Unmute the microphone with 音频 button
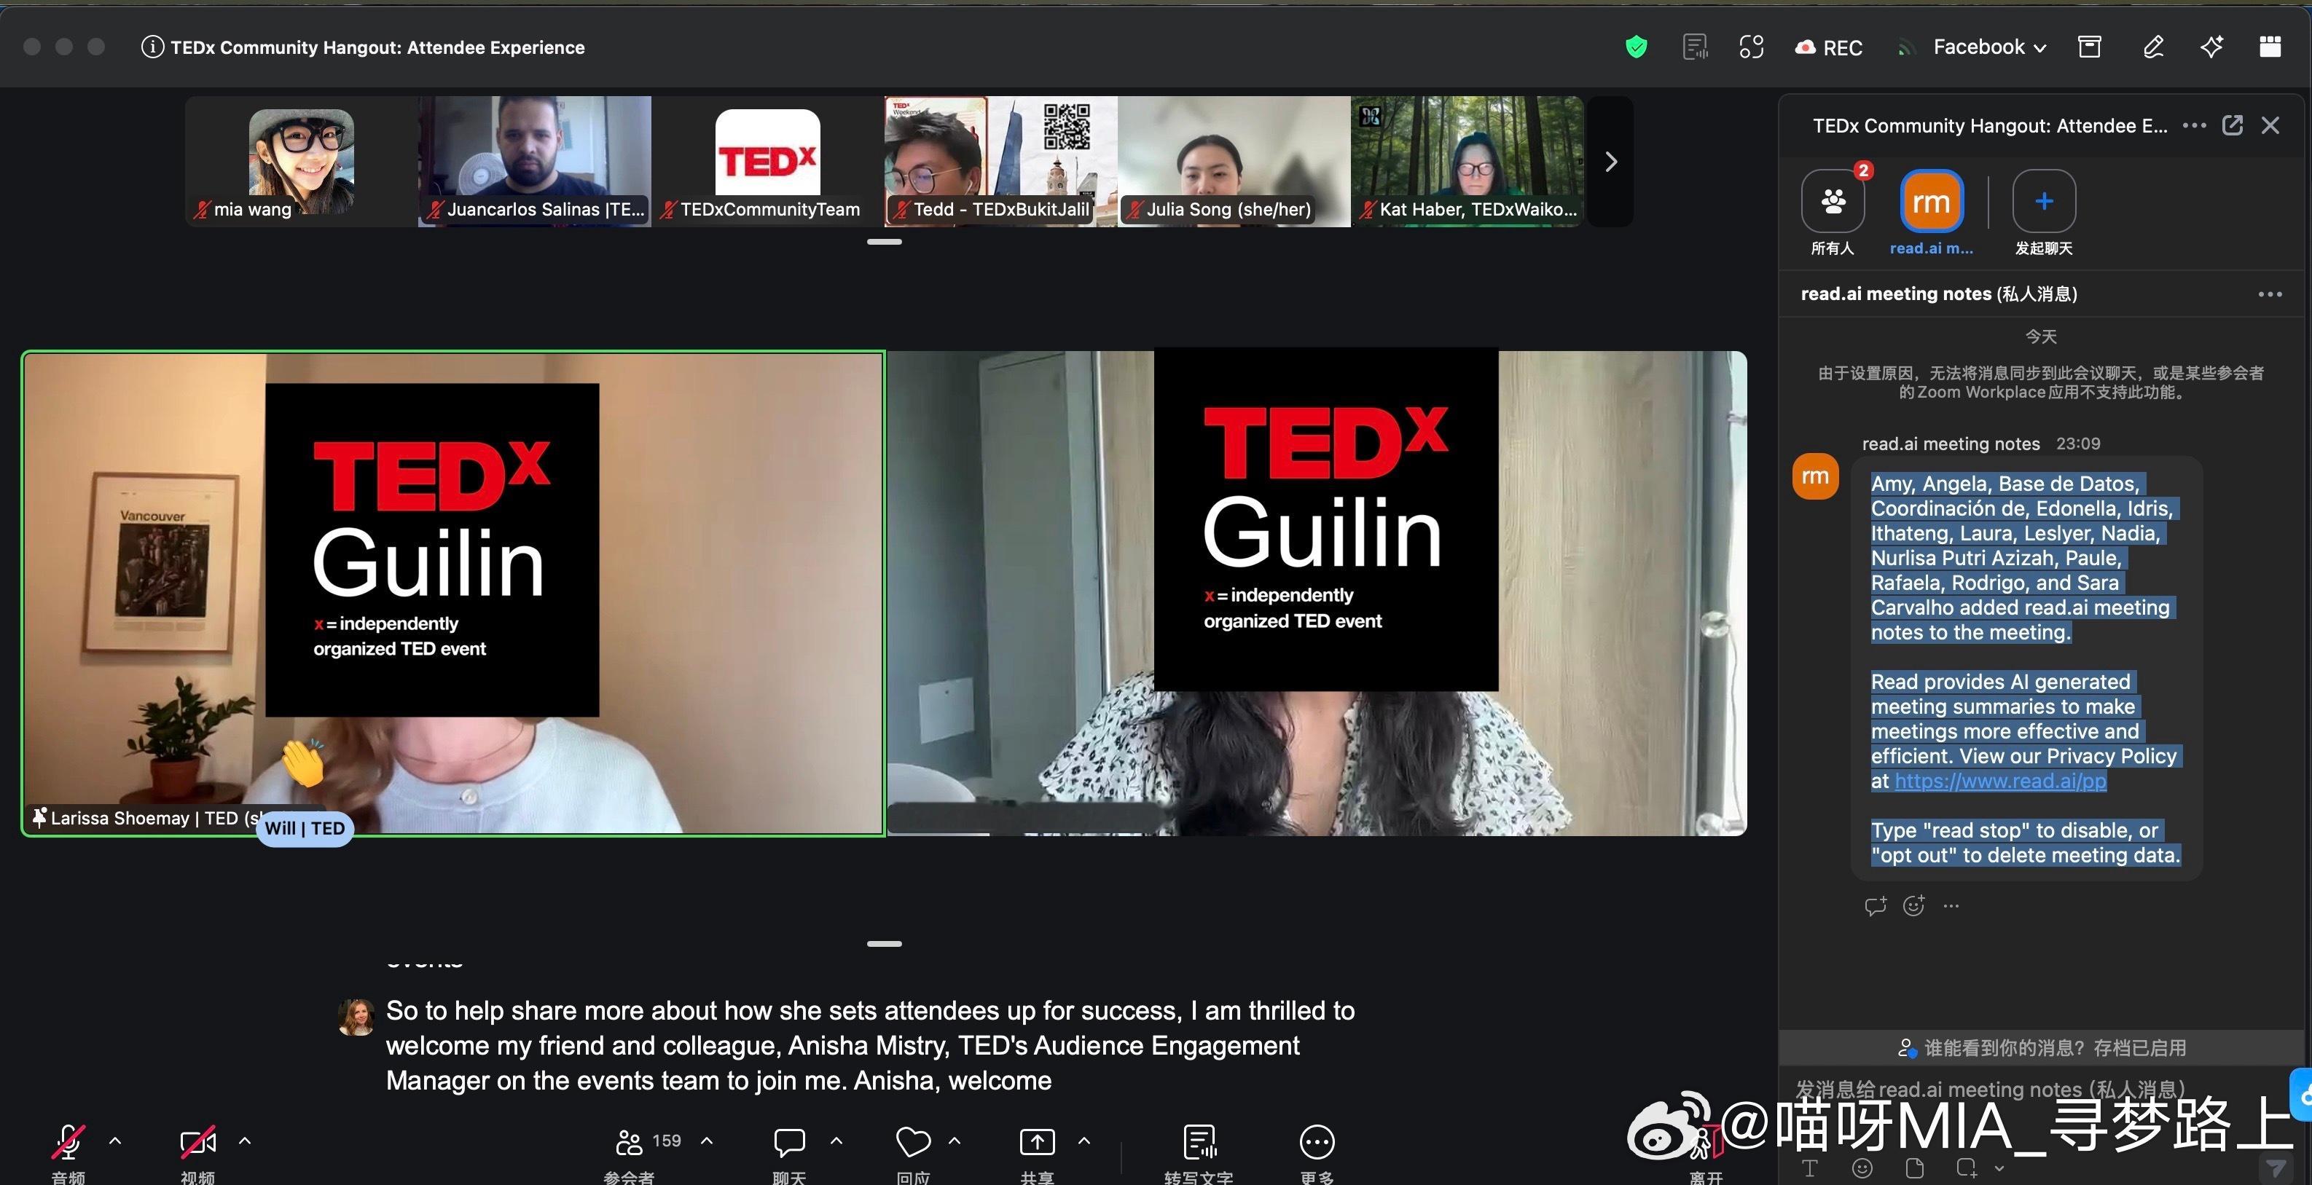Image resolution: width=2312 pixels, height=1185 pixels. tap(68, 1153)
